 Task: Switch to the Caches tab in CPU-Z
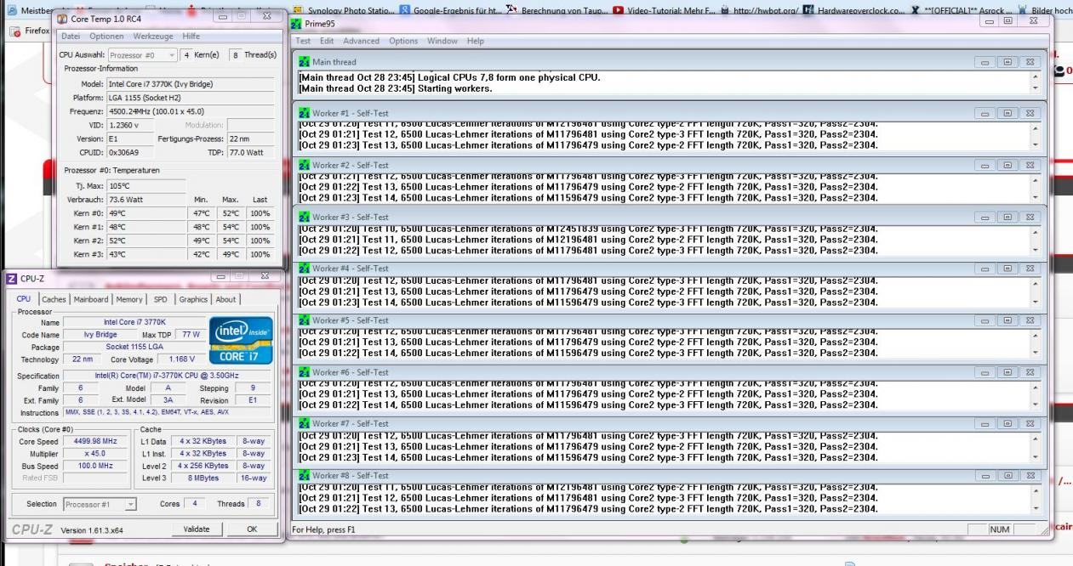coord(53,298)
